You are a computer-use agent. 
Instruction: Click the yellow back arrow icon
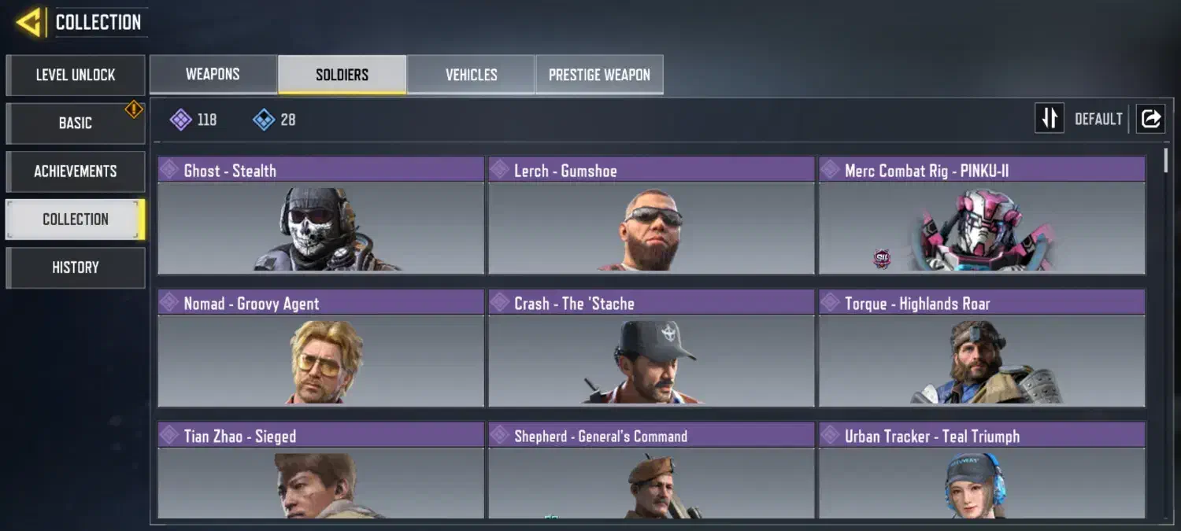[29, 22]
